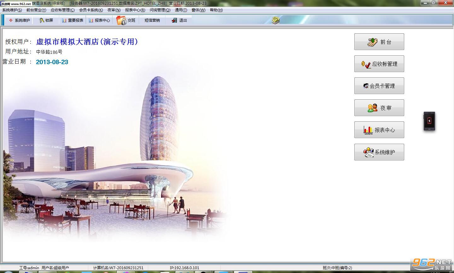Open the 会员卡管理 button
454x273 pixels.
pyautogui.click(x=379, y=86)
